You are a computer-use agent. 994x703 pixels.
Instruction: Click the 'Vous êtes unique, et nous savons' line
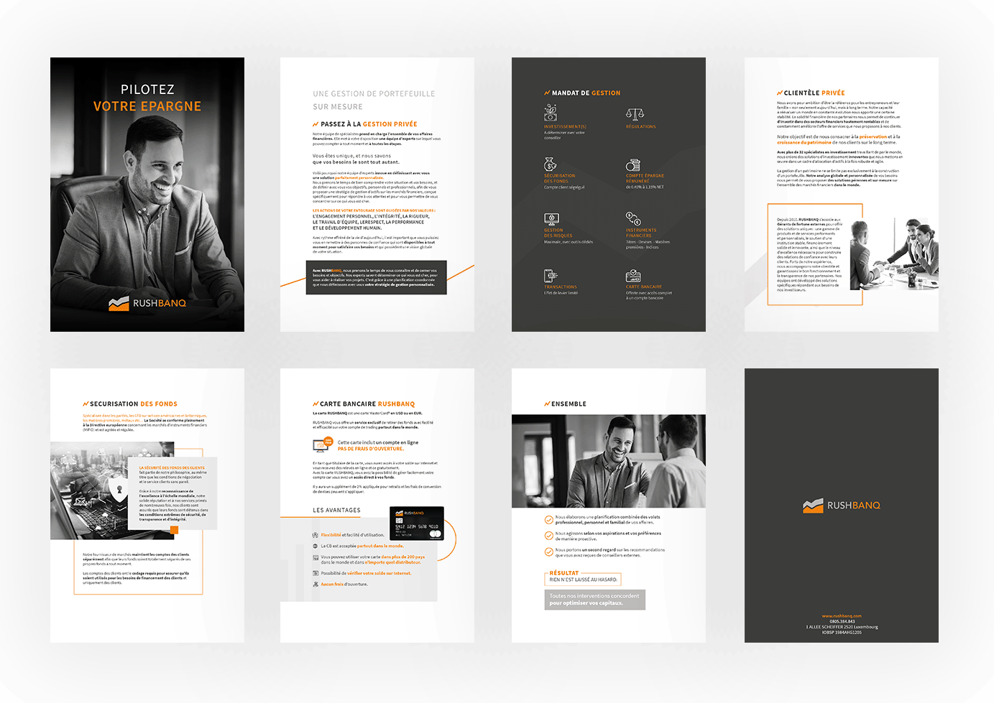351,156
